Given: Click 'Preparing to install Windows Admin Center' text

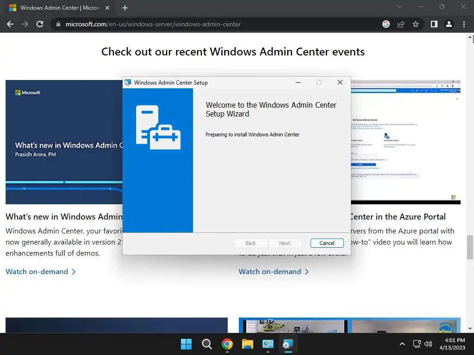Looking at the screenshot, I should click(252, 135).
